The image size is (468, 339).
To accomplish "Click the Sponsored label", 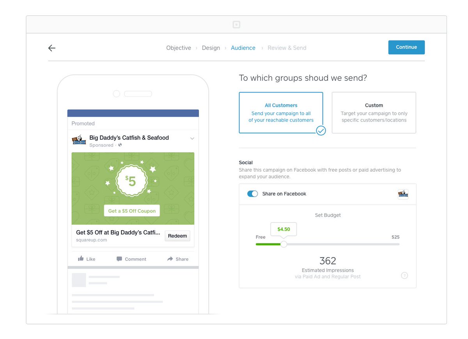I will pos(101,145).
